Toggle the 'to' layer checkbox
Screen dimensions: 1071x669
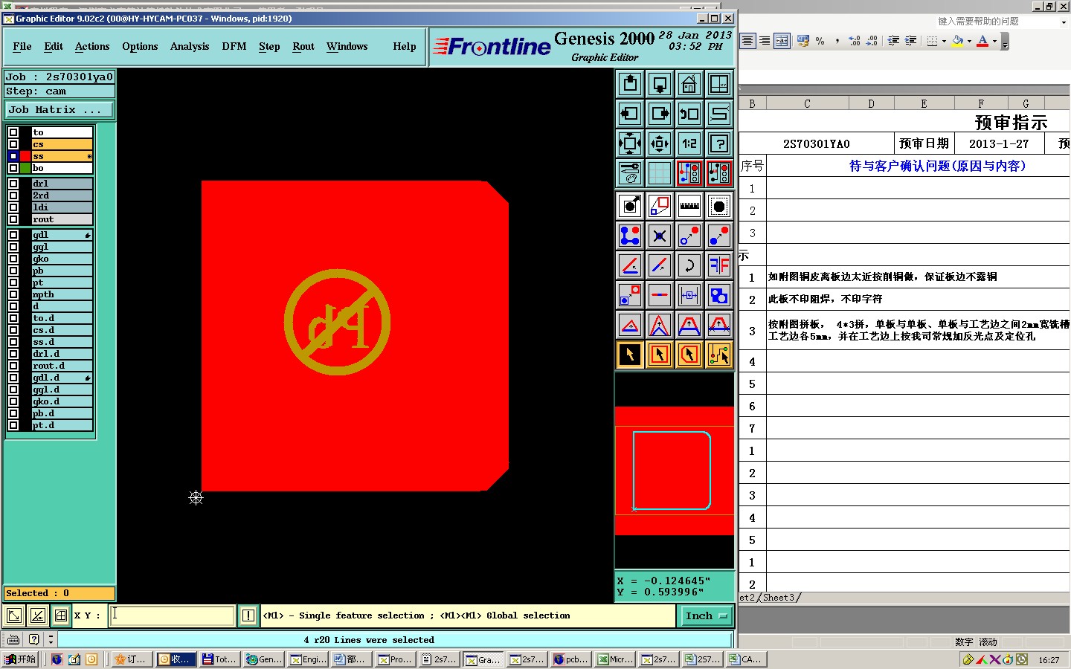(x=13, y=132)
